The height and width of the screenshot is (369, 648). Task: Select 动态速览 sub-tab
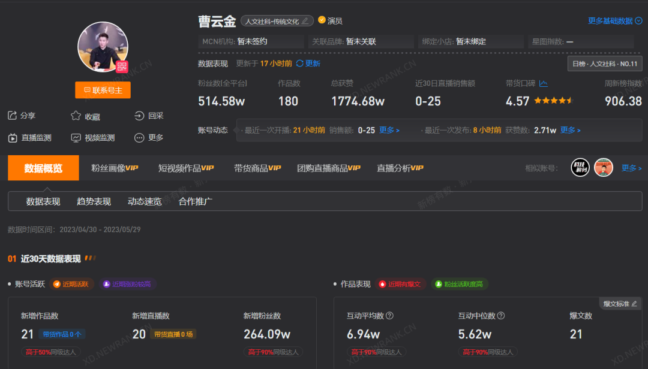pos(145,201)
